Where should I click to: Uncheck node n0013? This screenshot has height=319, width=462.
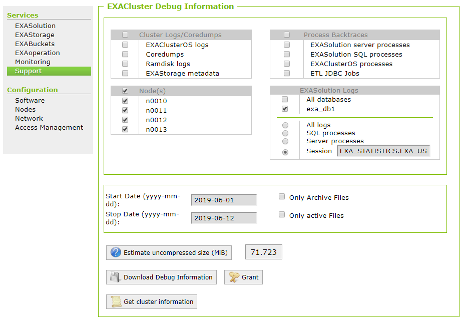coord(125,129)
